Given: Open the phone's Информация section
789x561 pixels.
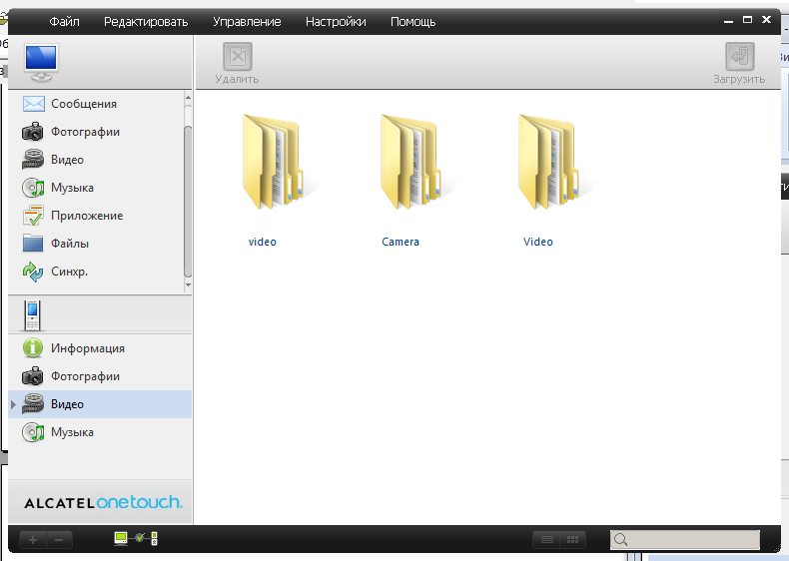Looking at the screenshot, I should tap(87, 348).
